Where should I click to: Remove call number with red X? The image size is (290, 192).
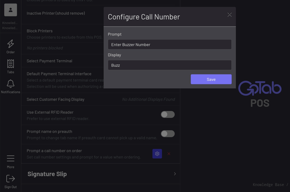click(x=169, y=154)
